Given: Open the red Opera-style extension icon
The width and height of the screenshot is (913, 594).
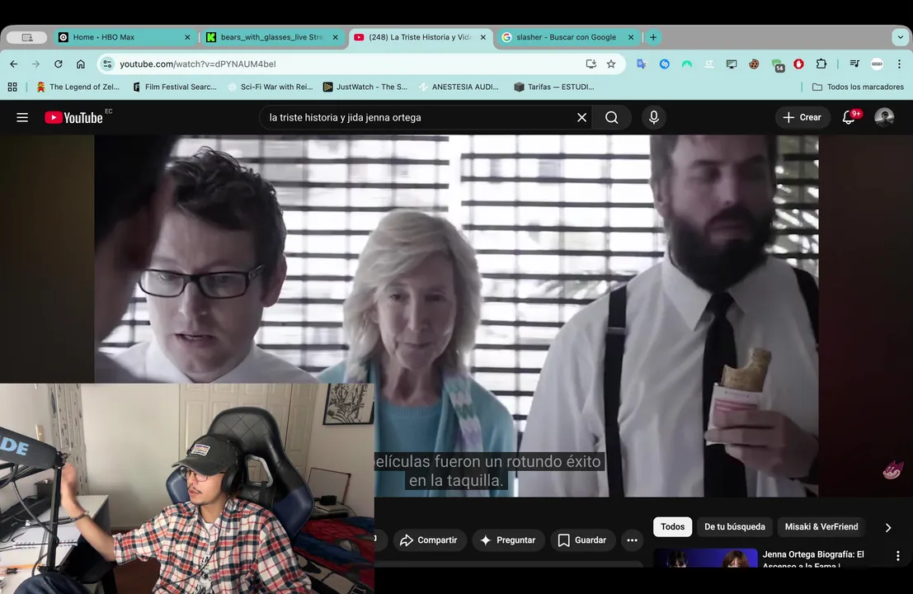Looking at the screenshot, I should [799, 64].
